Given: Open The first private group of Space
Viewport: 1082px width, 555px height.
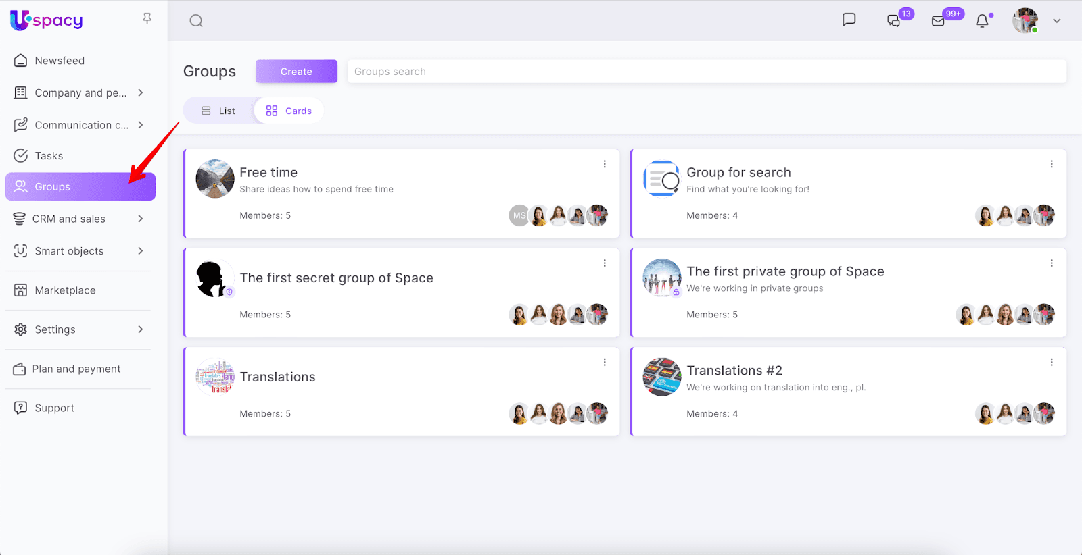Looking at the screenshot, I should click(x=784, y=271).
